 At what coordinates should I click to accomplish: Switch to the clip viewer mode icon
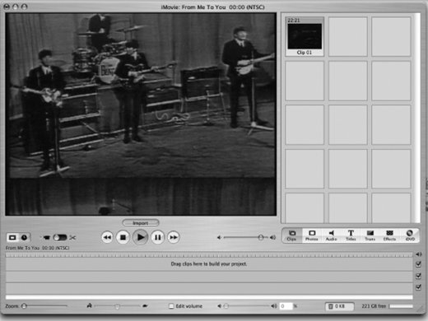(x=12, y=237)
